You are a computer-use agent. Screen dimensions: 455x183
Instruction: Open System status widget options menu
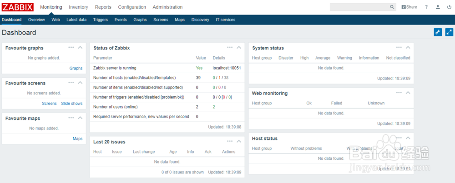point(399,47)
